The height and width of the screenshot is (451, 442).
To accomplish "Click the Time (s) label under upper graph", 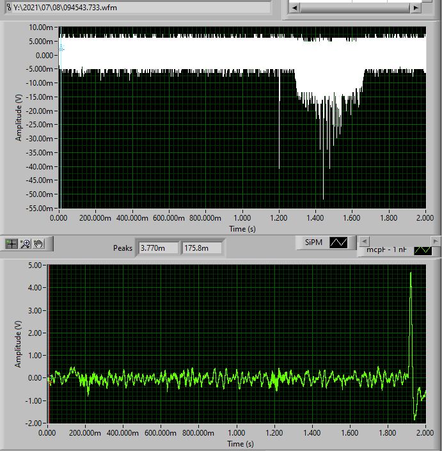I will [x=242, y=229].
